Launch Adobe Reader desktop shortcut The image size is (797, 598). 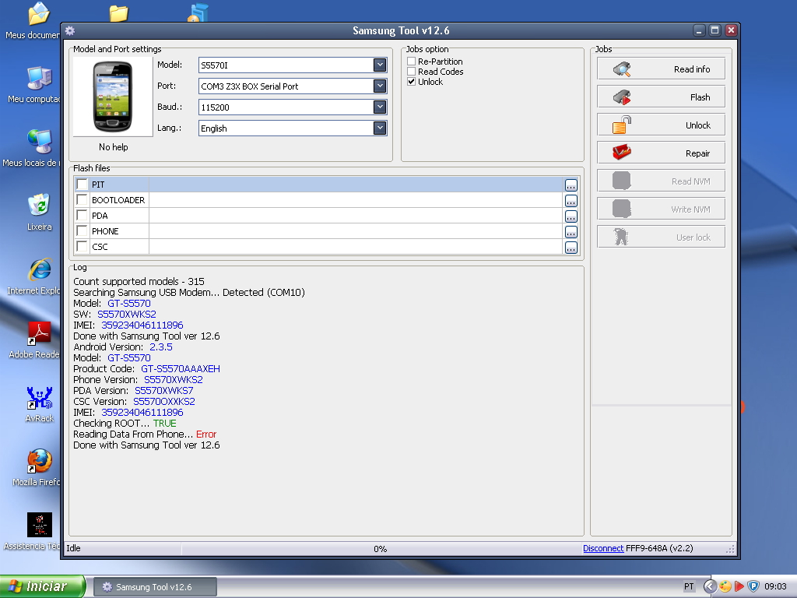click(x=39, y=333)
